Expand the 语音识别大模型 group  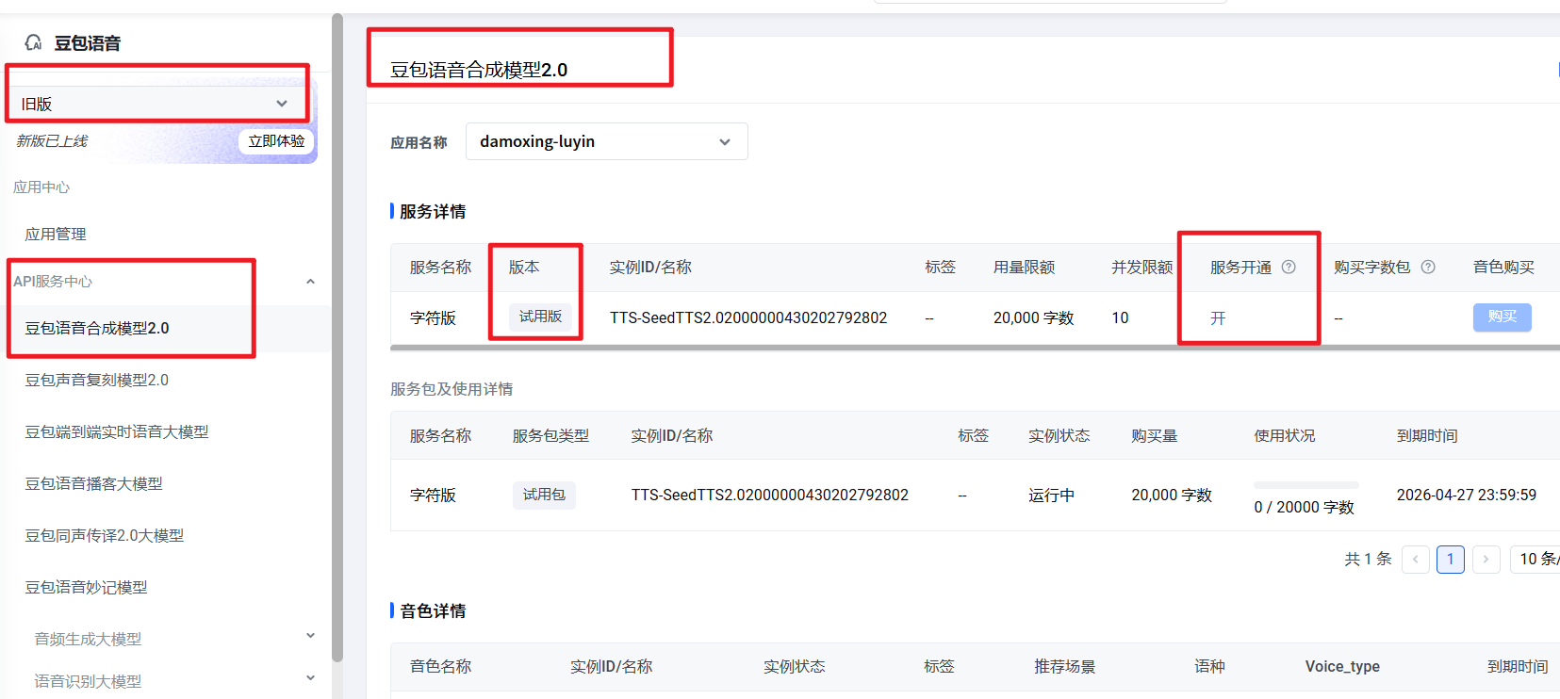pyautogui.click(x=310, y=679)
